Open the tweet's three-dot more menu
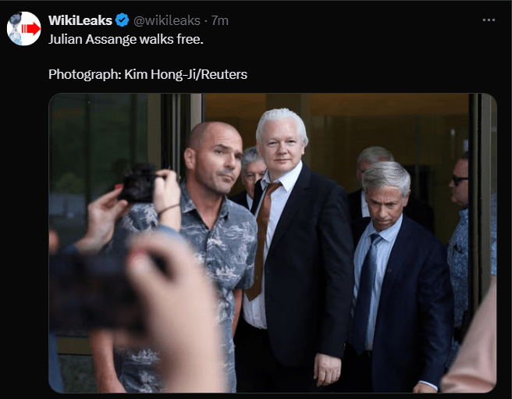Image resolution: width=512 pixels, height=399 pixels. coord(489,20)
